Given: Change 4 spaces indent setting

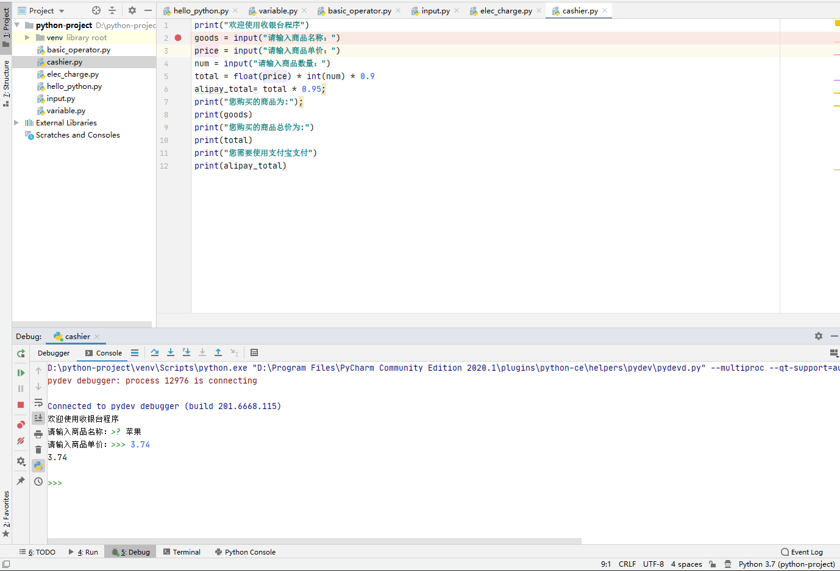Looking at the screenshot, I should coord(686,564).
